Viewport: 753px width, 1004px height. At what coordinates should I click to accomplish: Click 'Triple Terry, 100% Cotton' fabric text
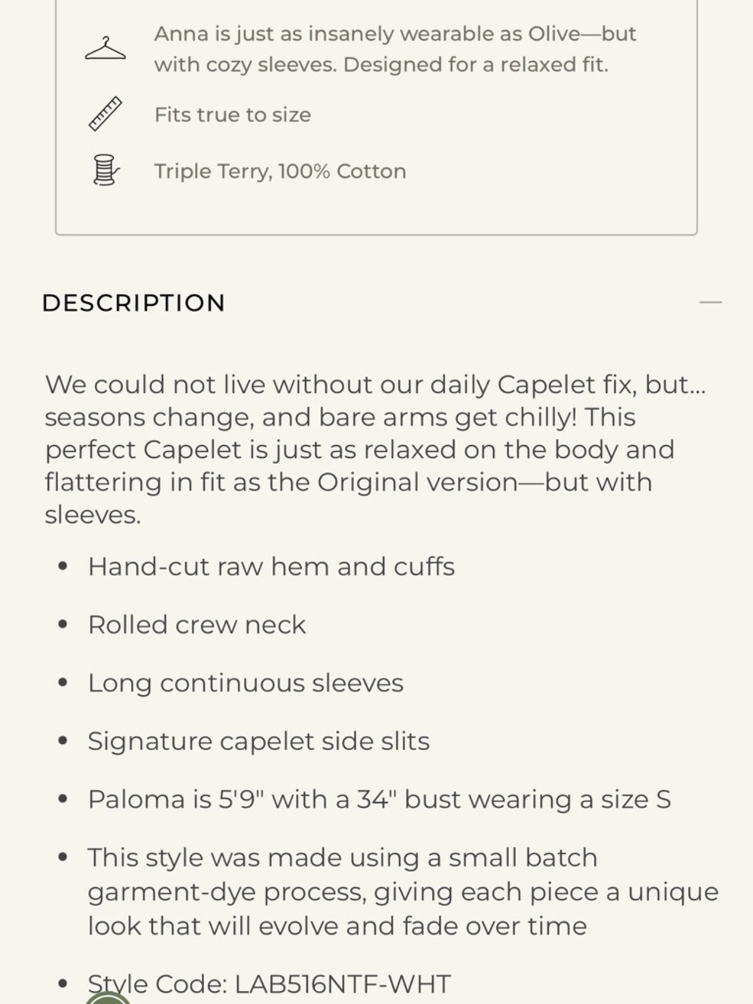280,171
